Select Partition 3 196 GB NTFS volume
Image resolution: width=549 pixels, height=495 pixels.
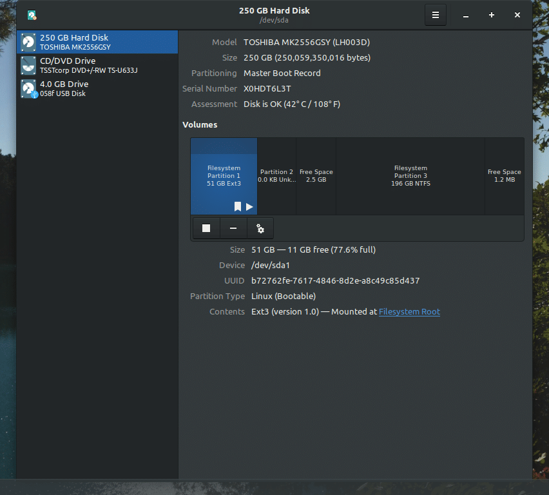coord(410,176)
